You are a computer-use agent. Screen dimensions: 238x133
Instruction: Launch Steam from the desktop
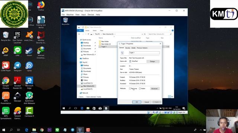tap(29, 52)
